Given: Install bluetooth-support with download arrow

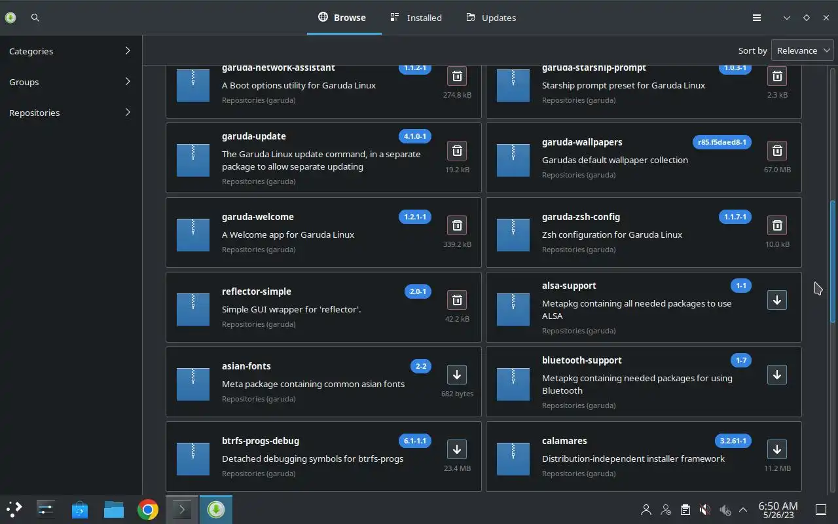Looking at the screenshot, I should tap(777, 375).
